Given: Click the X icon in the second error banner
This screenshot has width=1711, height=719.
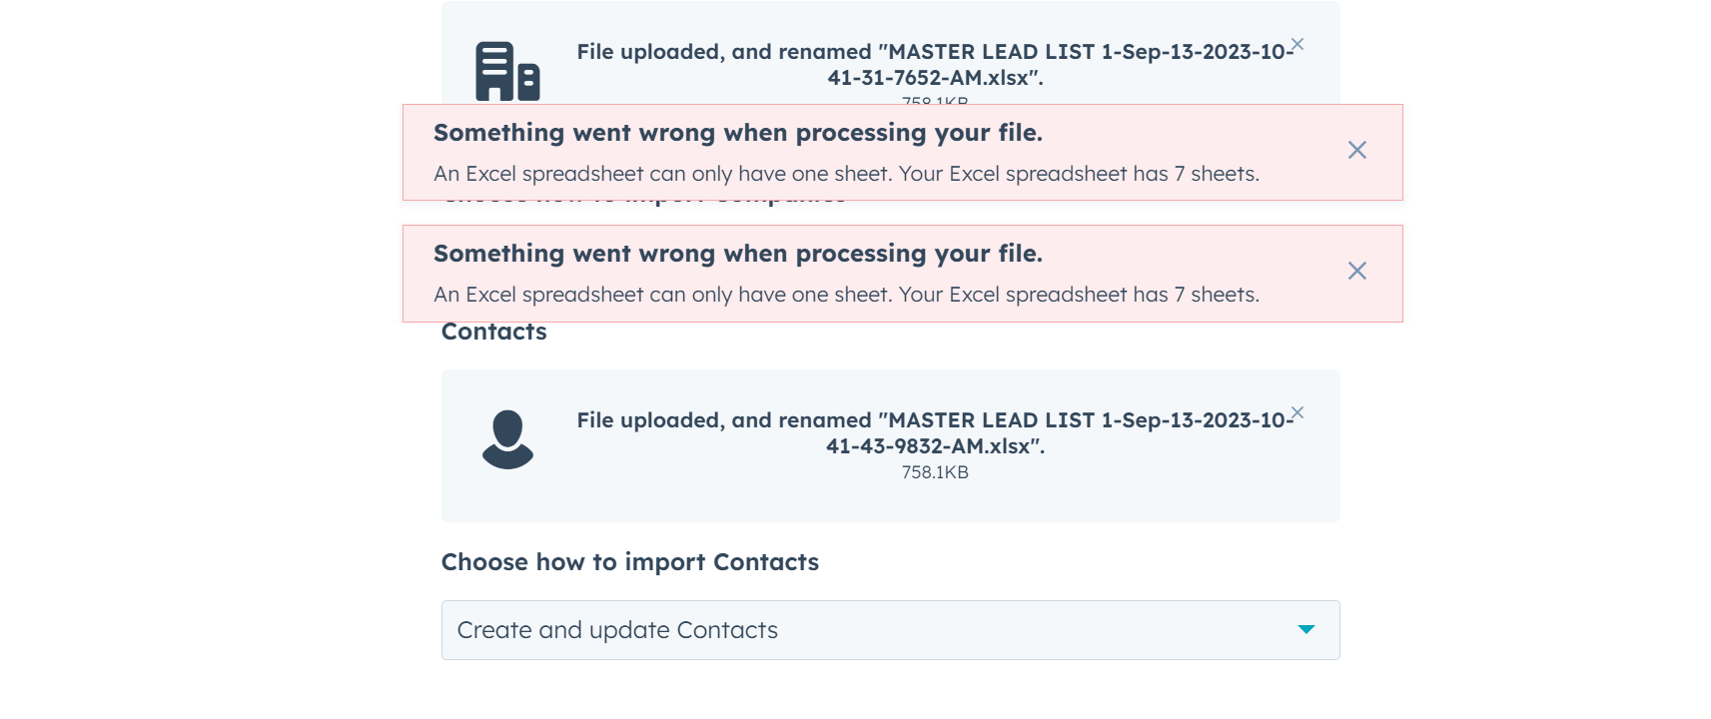Looking at the screenshot, I should [x=1356, y=271].
